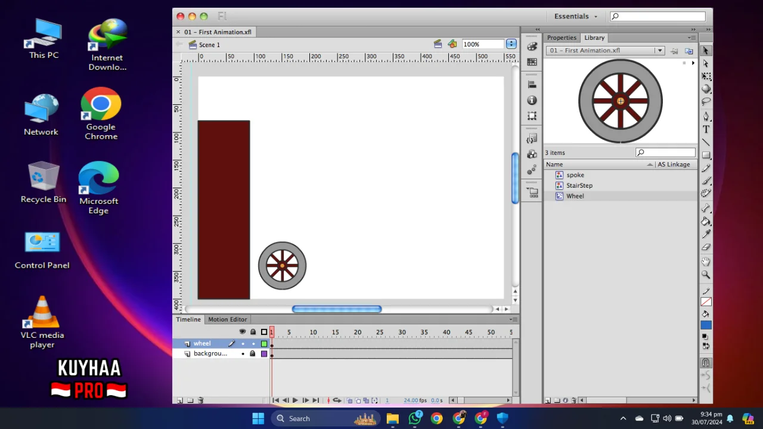Toggle show or hide all layers eye
The image size is (763, 429).
[243, 332]
